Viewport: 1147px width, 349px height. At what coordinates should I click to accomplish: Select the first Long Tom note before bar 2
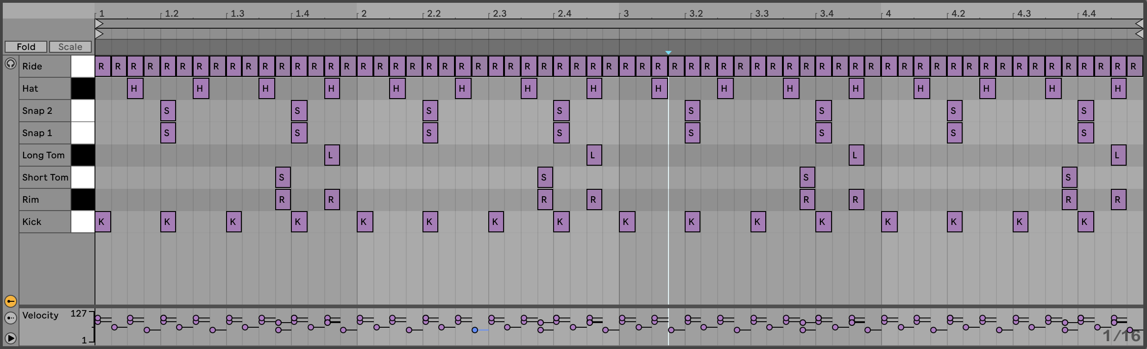[332, 155]
